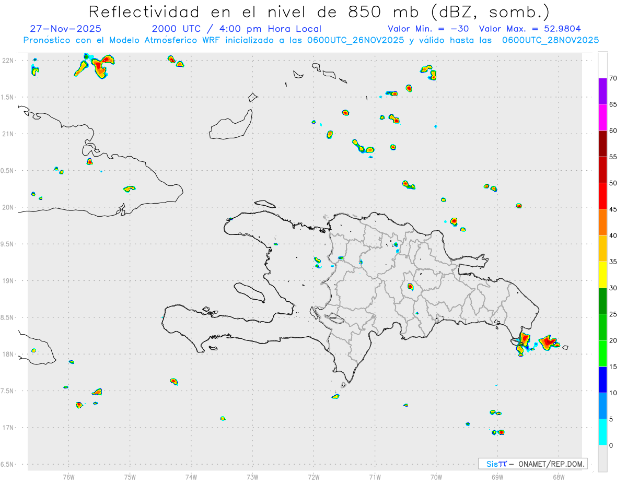Click the '76W' longitude label
This screenshot has width=627, height=484.
pyautogui.click(x=68, y=477)
